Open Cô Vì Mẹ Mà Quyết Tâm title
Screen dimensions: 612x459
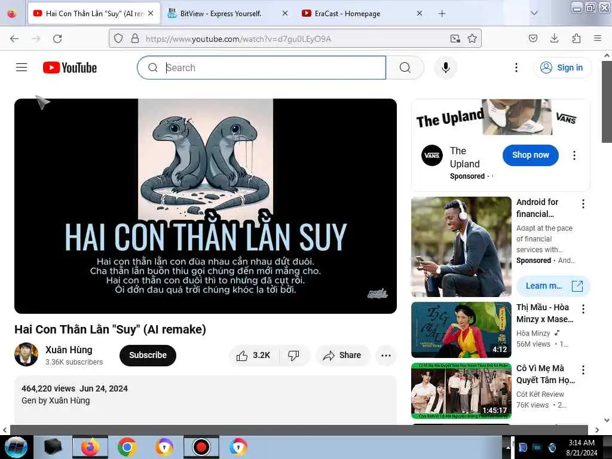546,374
